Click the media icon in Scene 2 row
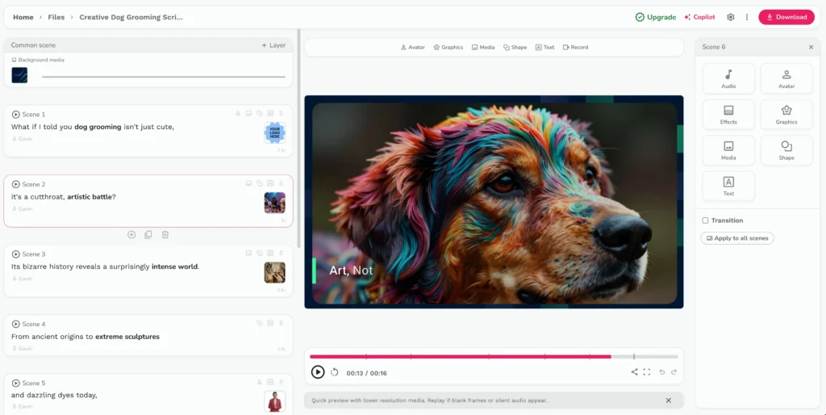The height and width of the screenshot is (415, 826). [248, 183]
